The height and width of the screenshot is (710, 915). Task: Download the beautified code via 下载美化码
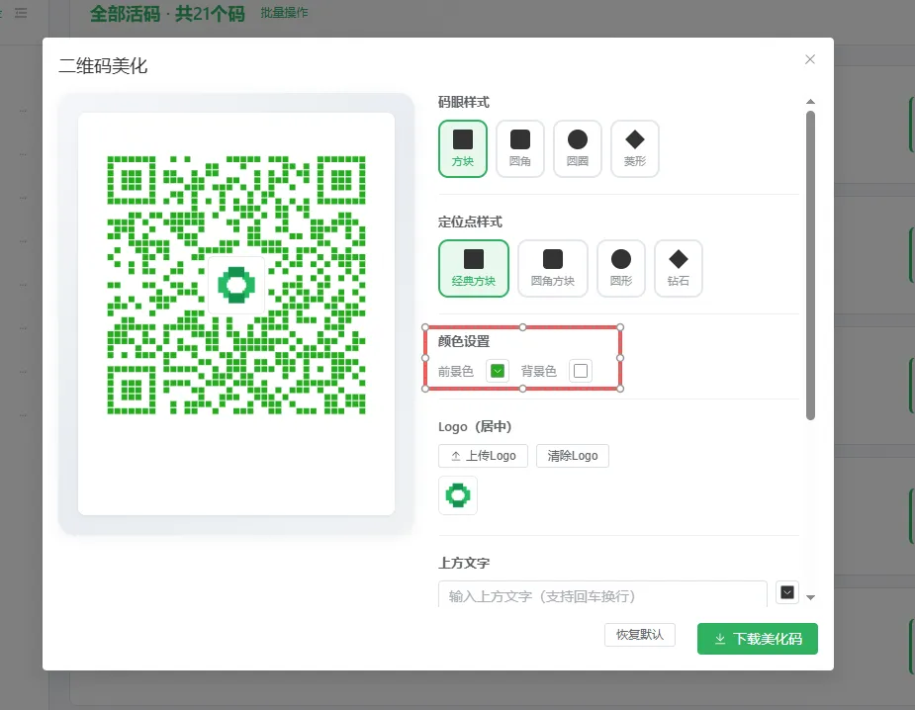758,639
